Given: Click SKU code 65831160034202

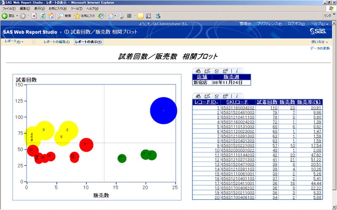Looking at the screenshot, I should pyautogui.click(x=238, y=108).
